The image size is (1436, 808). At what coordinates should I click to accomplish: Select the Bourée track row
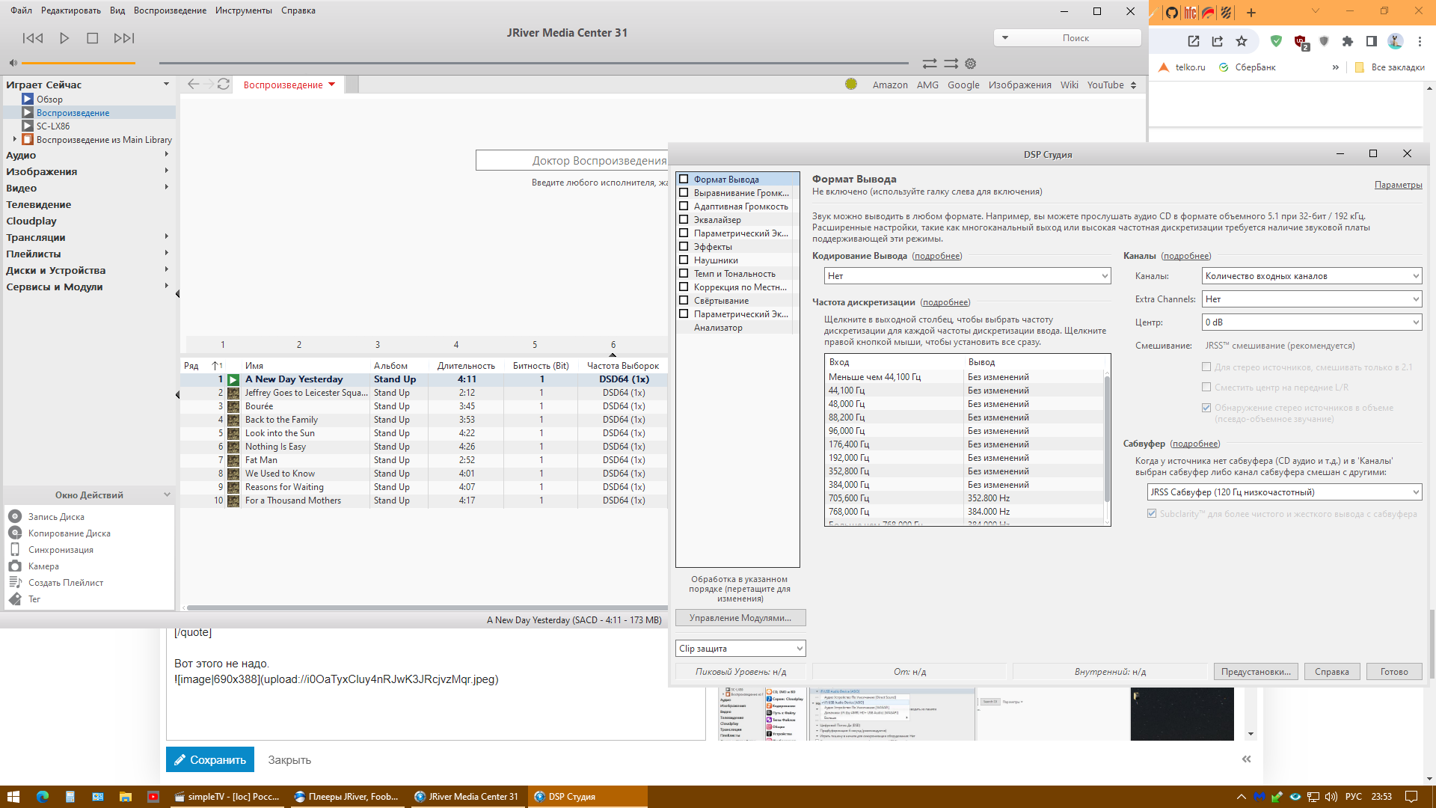coord(260,406)
